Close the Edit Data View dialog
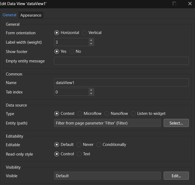The image size is (195, 185). 190,3
